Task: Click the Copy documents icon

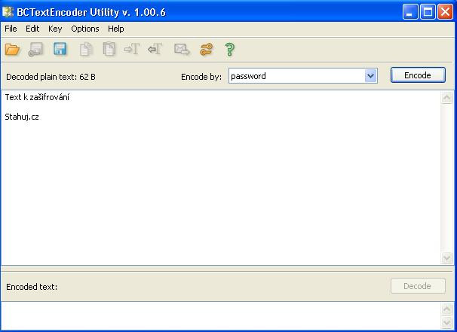Action: [x=86, y=49]
